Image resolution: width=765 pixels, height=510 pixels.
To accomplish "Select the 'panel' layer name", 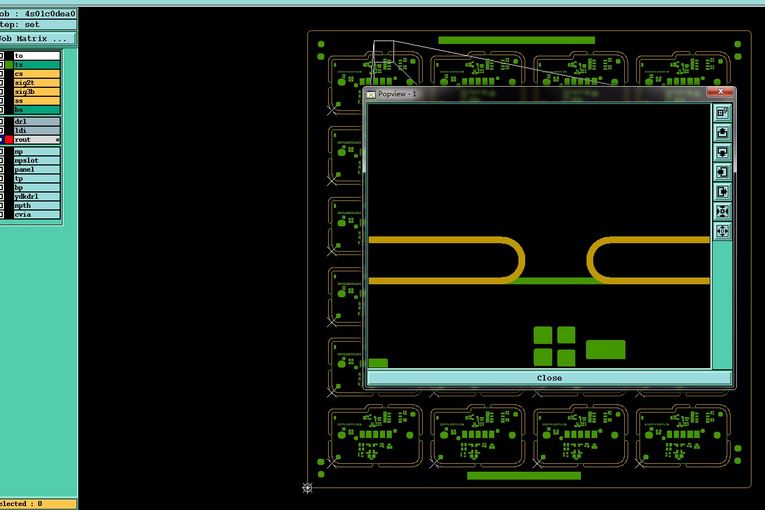I will 37,169.
